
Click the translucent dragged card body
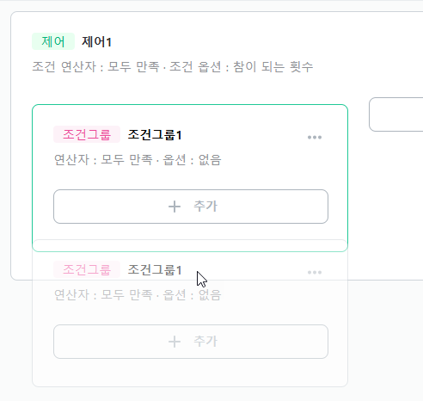click(x=190, y=313)
